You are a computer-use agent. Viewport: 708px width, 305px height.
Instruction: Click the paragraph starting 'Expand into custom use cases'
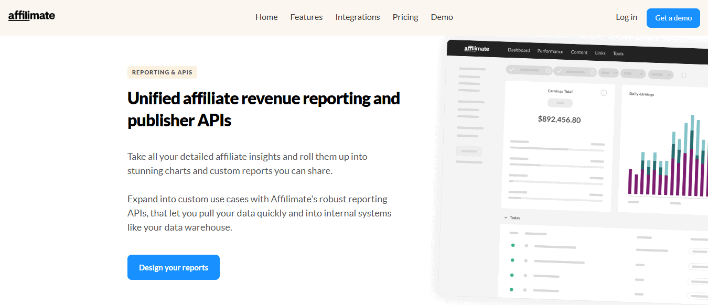click(260, 213)
